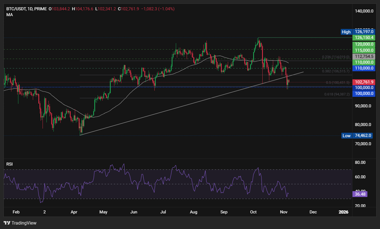
Task: Select the RSI value label 36.48
Action: (x=360, y=194)
